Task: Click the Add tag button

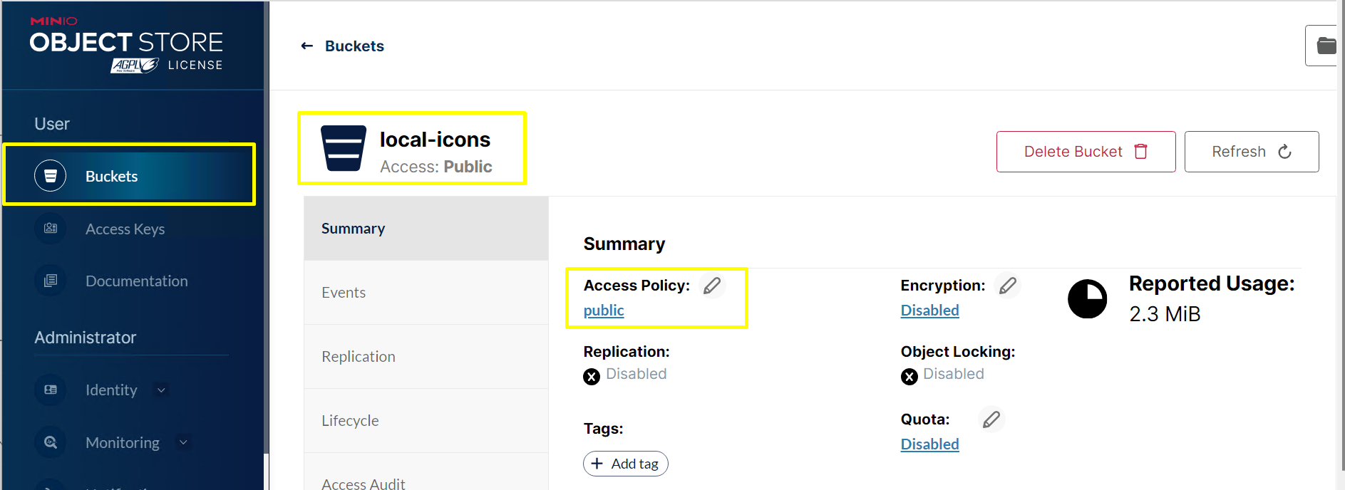Action: [x=625, y=464]
